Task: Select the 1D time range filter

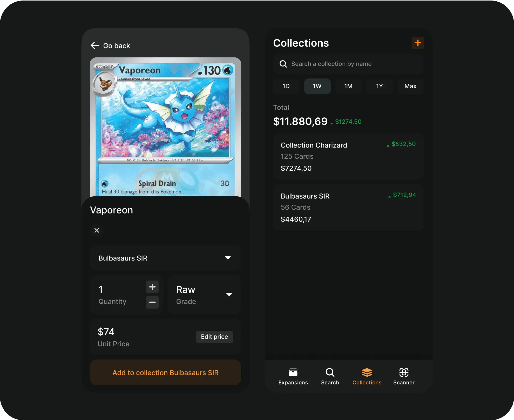Action: click(x=286, y=86)
